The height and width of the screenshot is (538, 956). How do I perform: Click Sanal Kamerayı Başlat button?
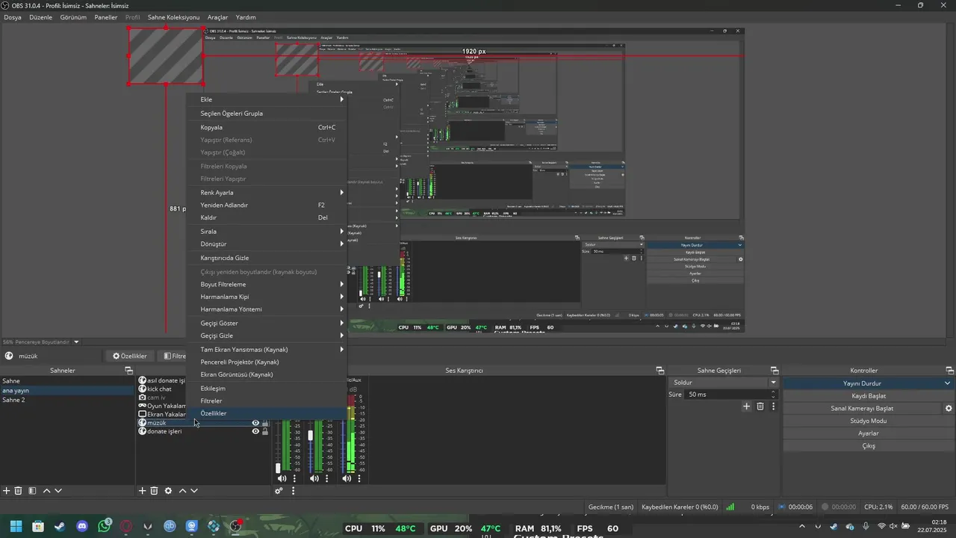coord(862,409)
